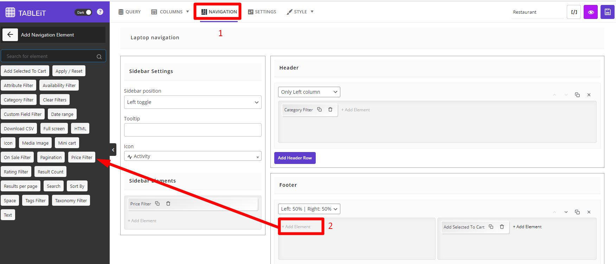Open the QUERY tab
This screenshot has height=264, width=616.
point(129,12)
